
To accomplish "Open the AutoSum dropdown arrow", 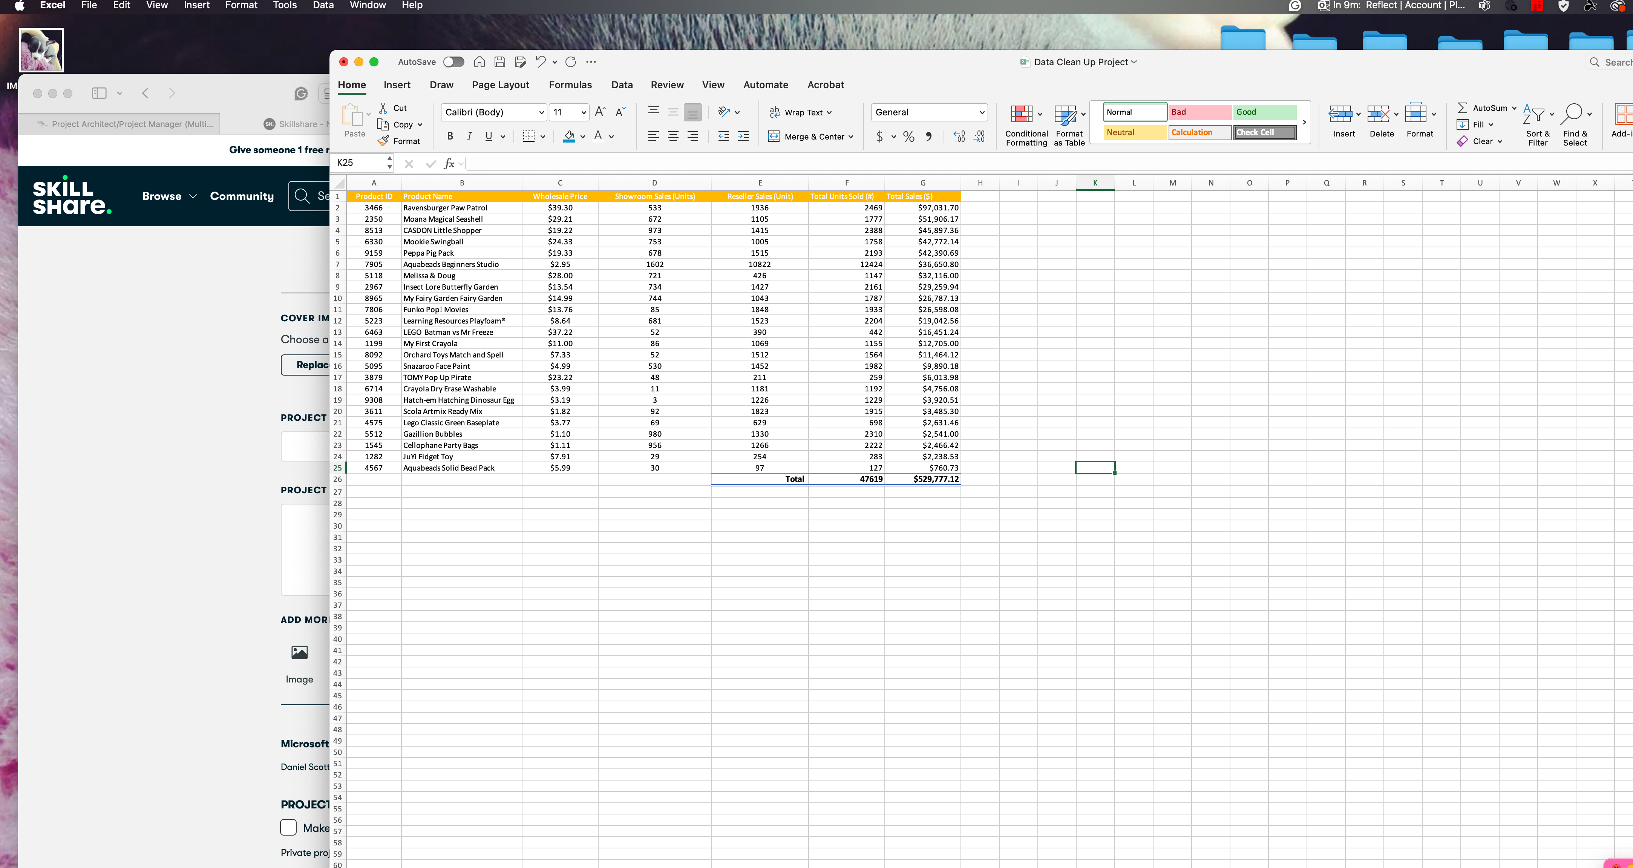I will [1514, 108].
